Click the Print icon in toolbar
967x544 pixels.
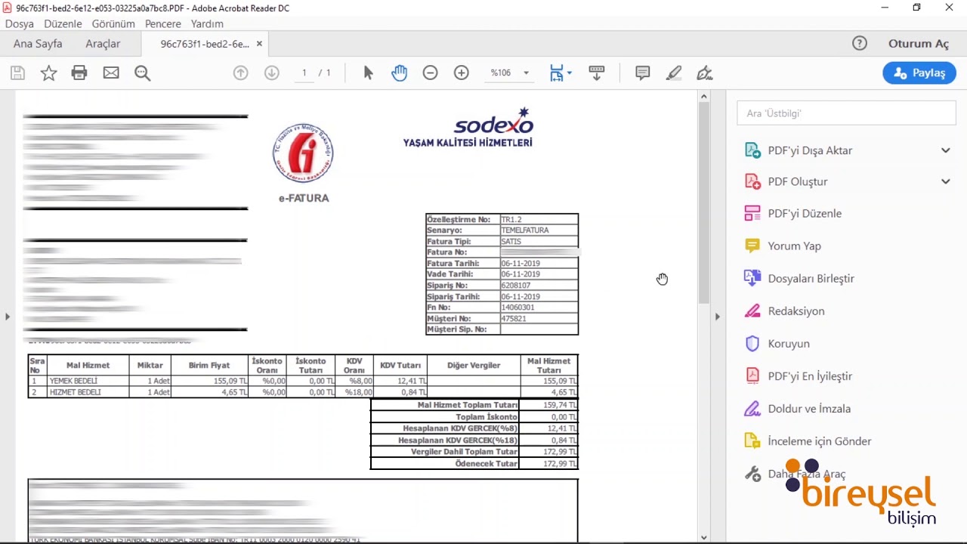coord(79,73)
